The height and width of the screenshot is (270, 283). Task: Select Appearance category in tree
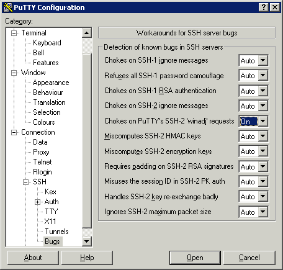coord(51,83)
